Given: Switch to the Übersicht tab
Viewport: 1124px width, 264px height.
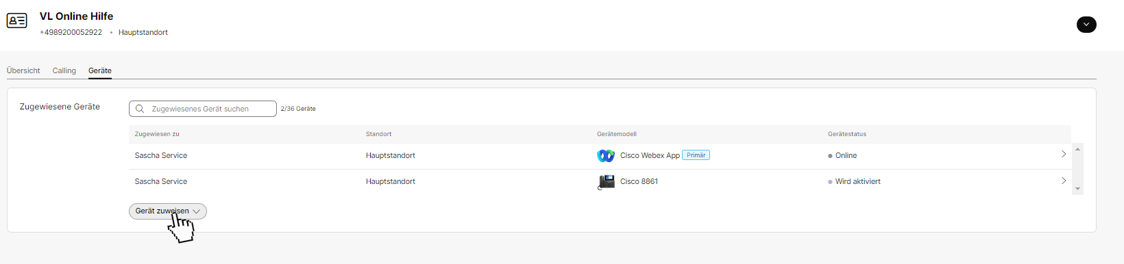Looking at the screenshot, I should tap(23, 70).
